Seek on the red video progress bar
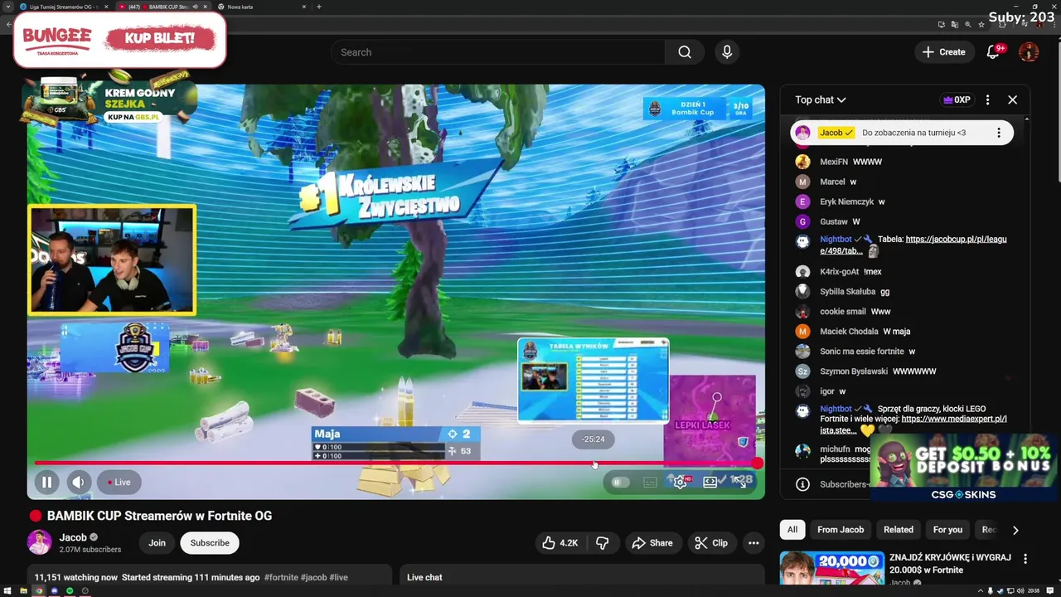The height and width of the screenshot is (597, 1061). coord(395,464)
